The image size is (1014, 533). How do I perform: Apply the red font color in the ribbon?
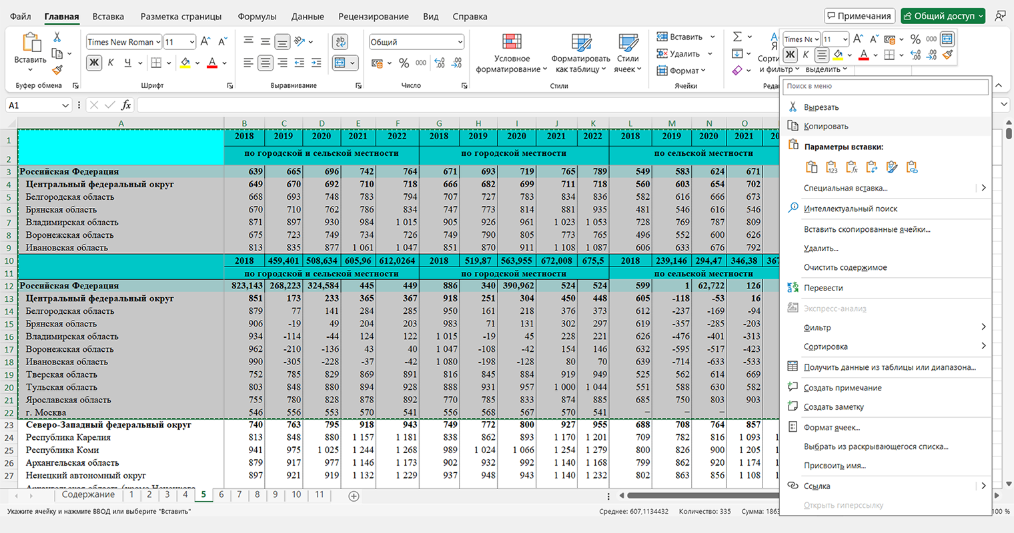pos(212,63)
